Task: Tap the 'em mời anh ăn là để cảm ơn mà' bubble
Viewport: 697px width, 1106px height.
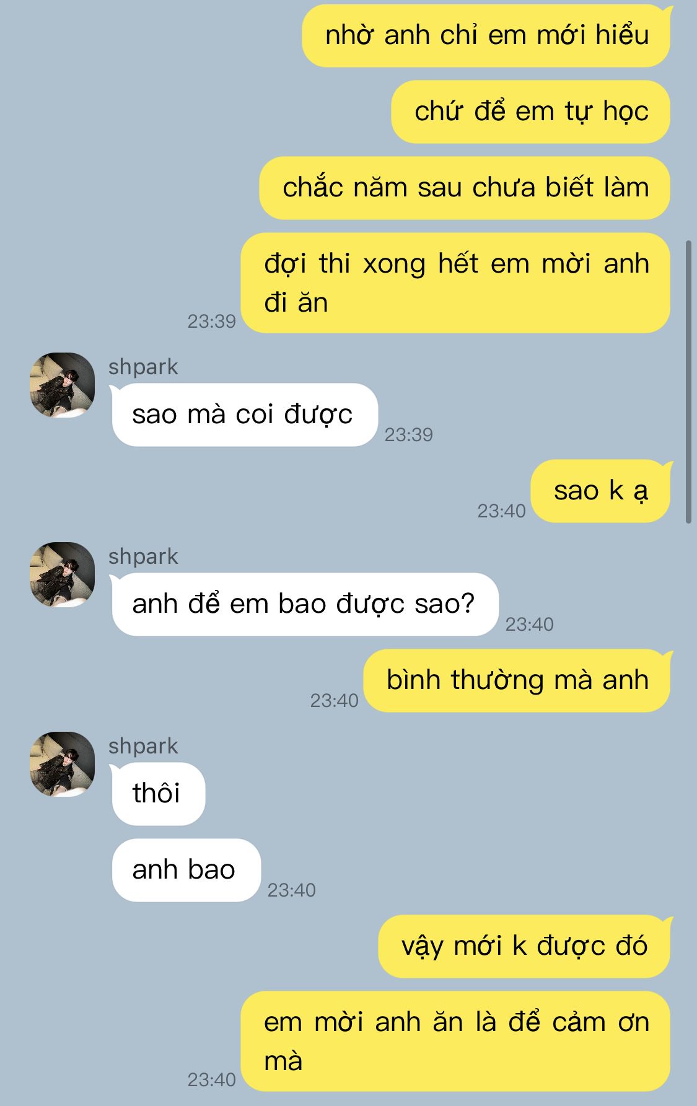Action: point(455,1042)
